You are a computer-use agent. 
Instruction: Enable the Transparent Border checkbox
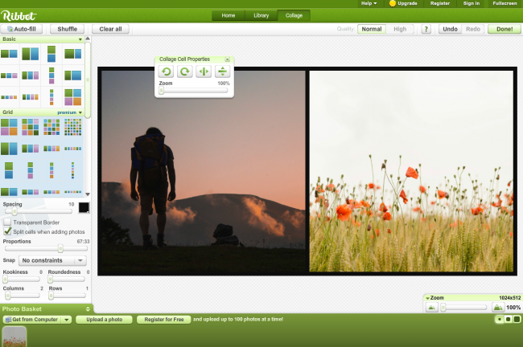[8, 222]
